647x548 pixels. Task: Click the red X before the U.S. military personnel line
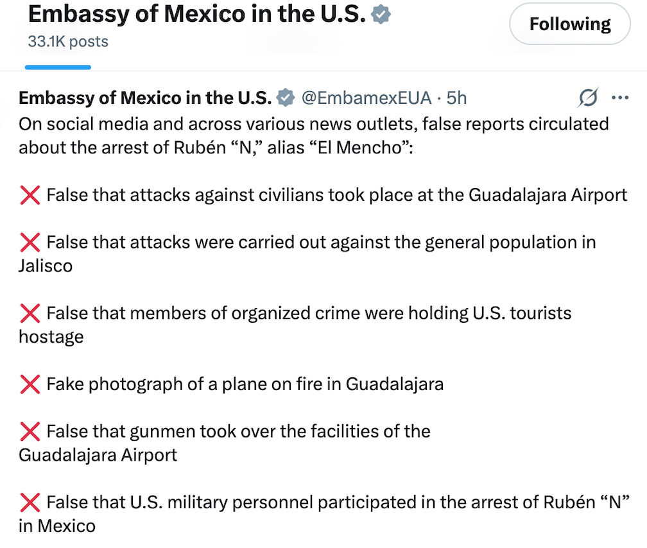tap(30, 502)
